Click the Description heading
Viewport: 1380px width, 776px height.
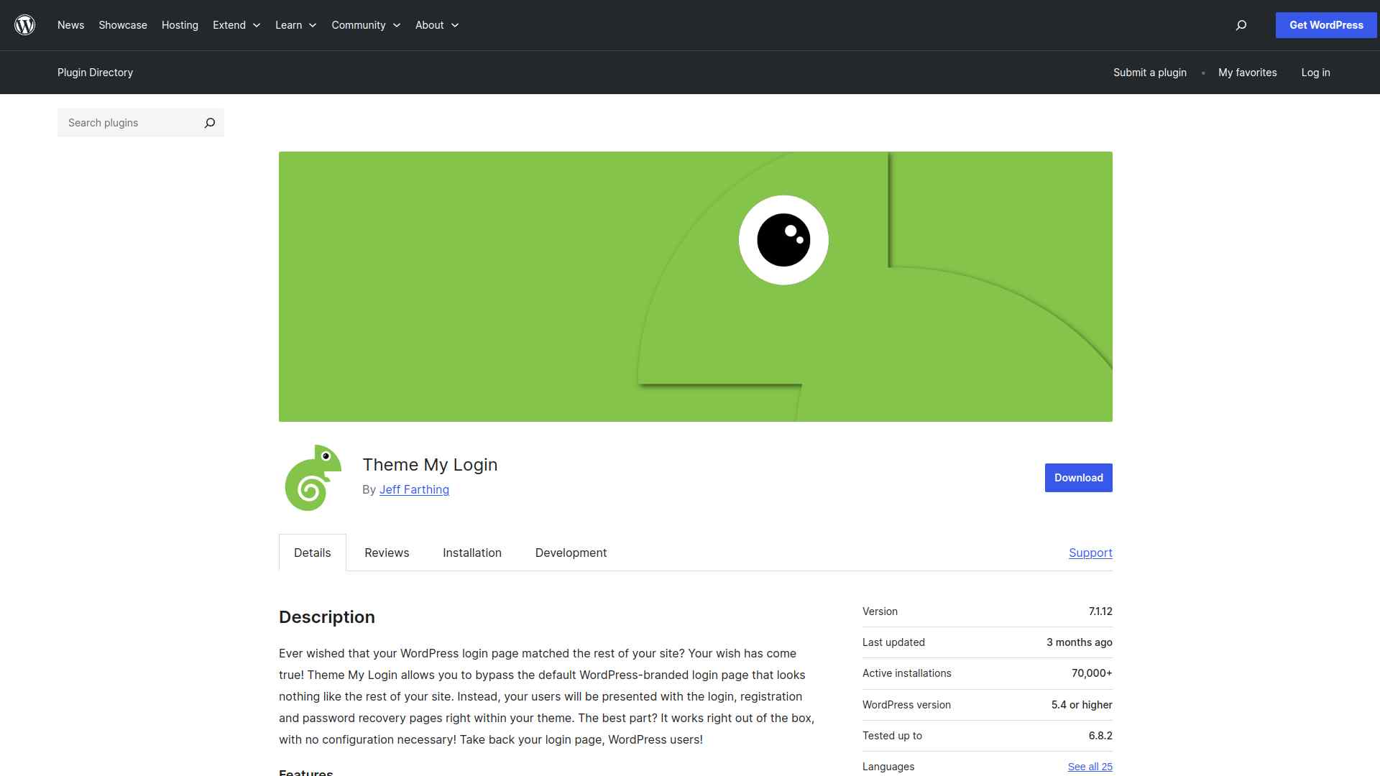(327, 617)
